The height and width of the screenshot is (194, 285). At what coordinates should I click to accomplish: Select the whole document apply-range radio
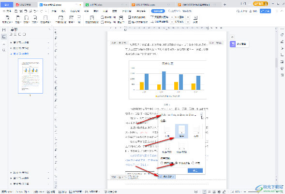point(162,163)
